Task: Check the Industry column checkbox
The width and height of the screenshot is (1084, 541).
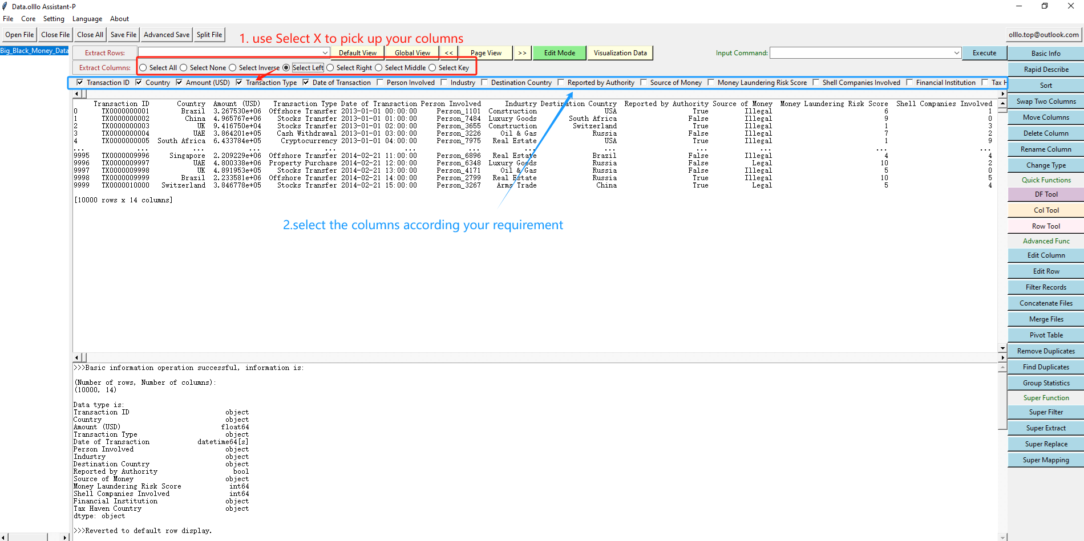Action: pyautogui.click(x=444, y=83)
